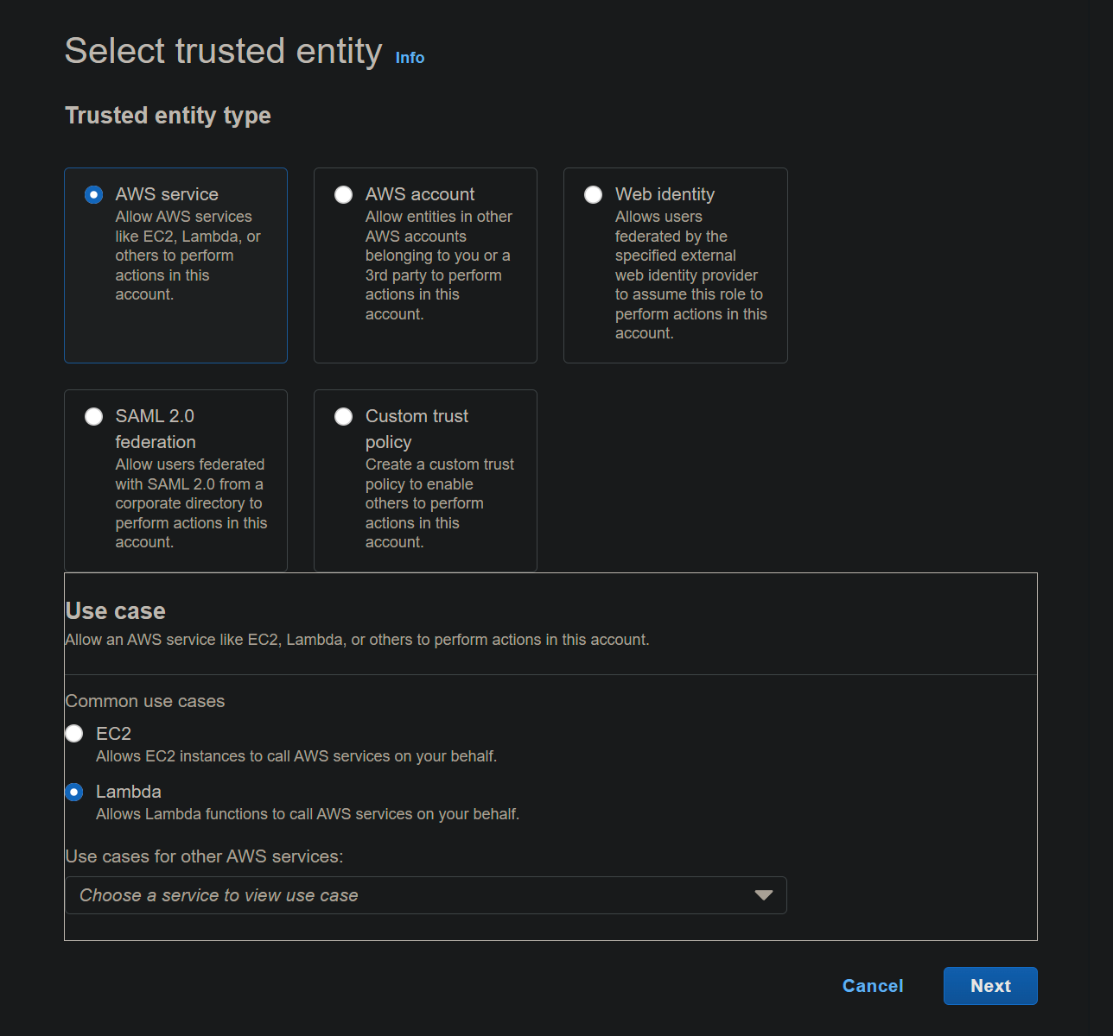Viewport: 1113px width, 1036px height.
Task: Select the Web identity radio button
Action: click(593, 195)
